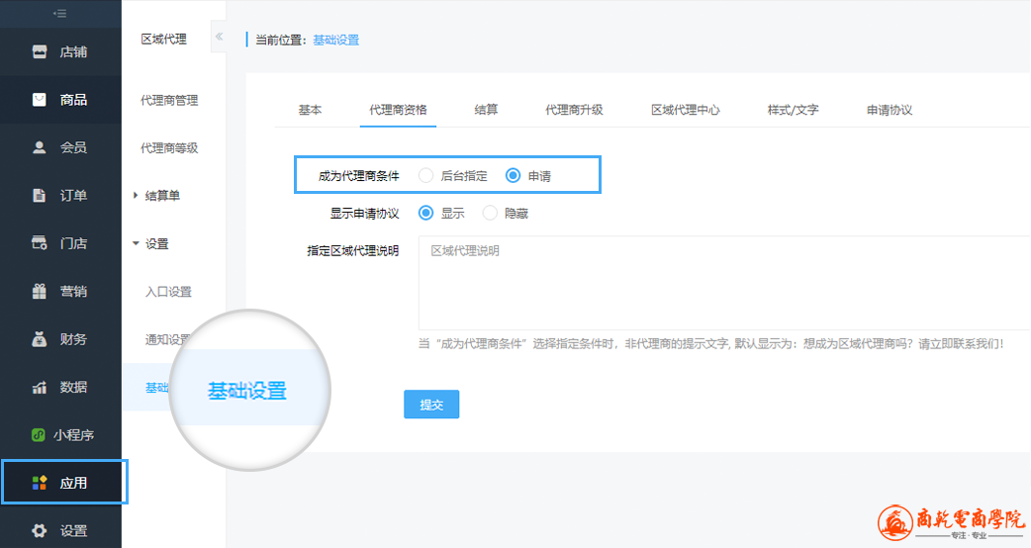Click the 门店 store icon
The image size is (1031, 548).
[x=40, y=243]
